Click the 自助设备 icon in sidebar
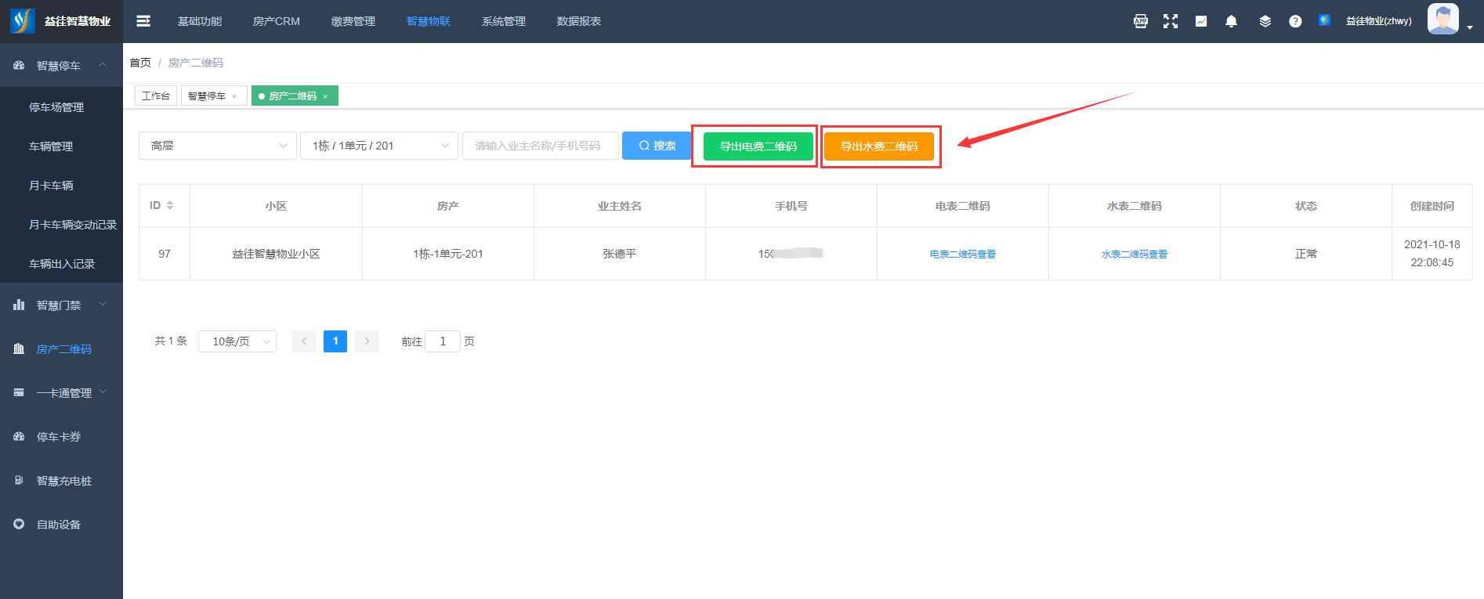 point(19,525)
